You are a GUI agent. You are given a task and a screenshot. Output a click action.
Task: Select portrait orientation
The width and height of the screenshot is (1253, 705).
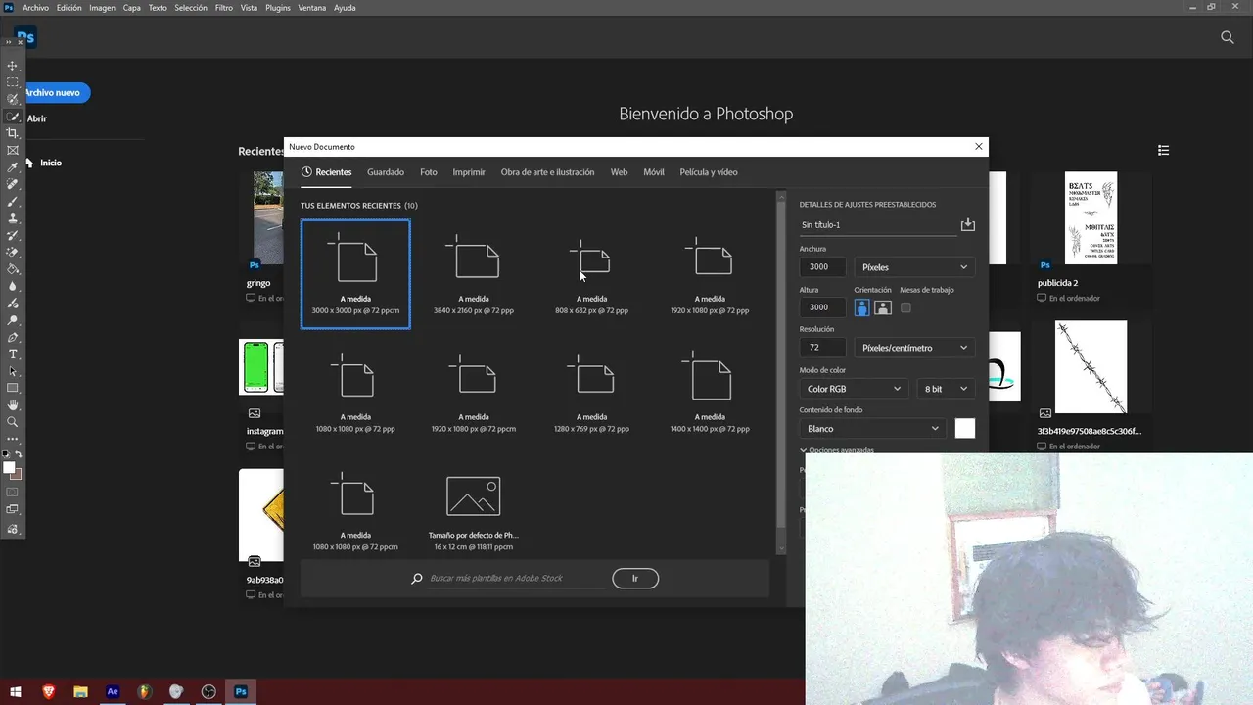861,307
